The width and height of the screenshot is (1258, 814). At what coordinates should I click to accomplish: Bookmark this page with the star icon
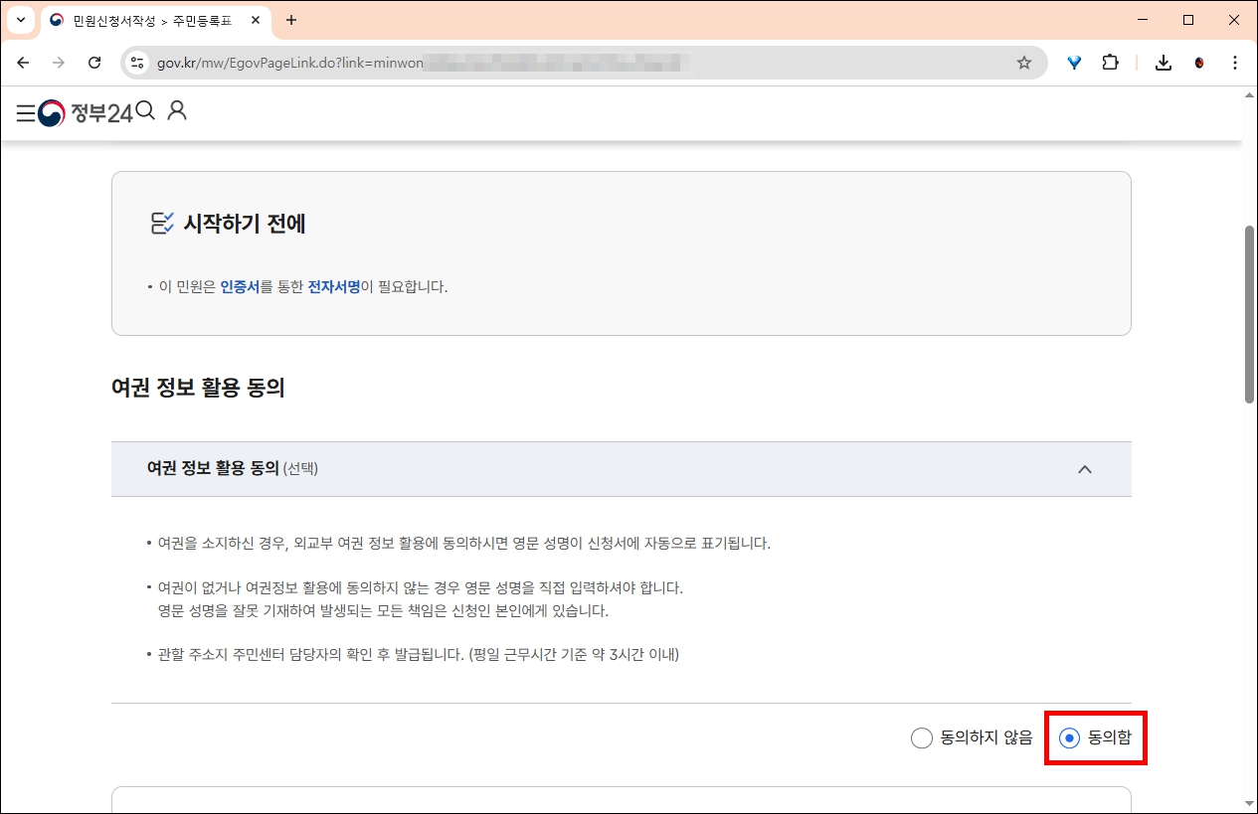tap(1024, 63)
